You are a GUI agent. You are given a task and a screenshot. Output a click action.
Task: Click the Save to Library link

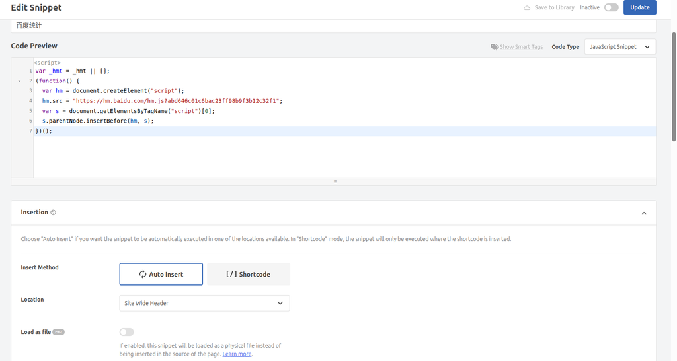(x=554, y=7)
